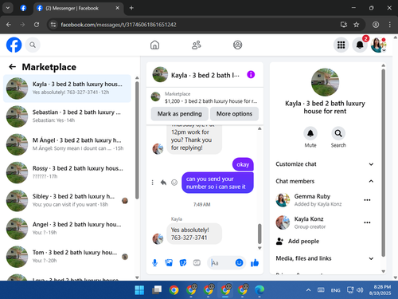Open Task View on taskbar
This screenshot has height=299, width=398.
[x=157, y=290]
